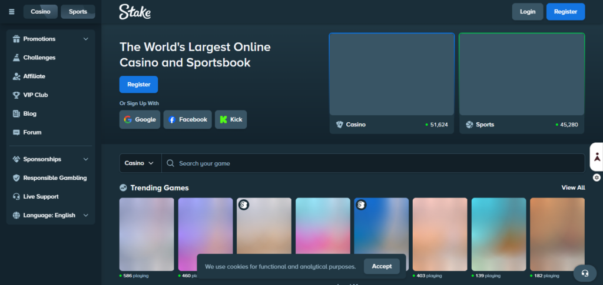
Task: Switch to the Casino tab
Action: click(x=41, y=12)
